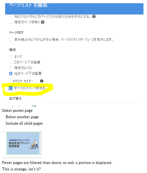Image resolution: width=147 pixels, height=173 pixels.
Task: Click the 現在のページを除く label text
Action: click(x=27, y=22)
